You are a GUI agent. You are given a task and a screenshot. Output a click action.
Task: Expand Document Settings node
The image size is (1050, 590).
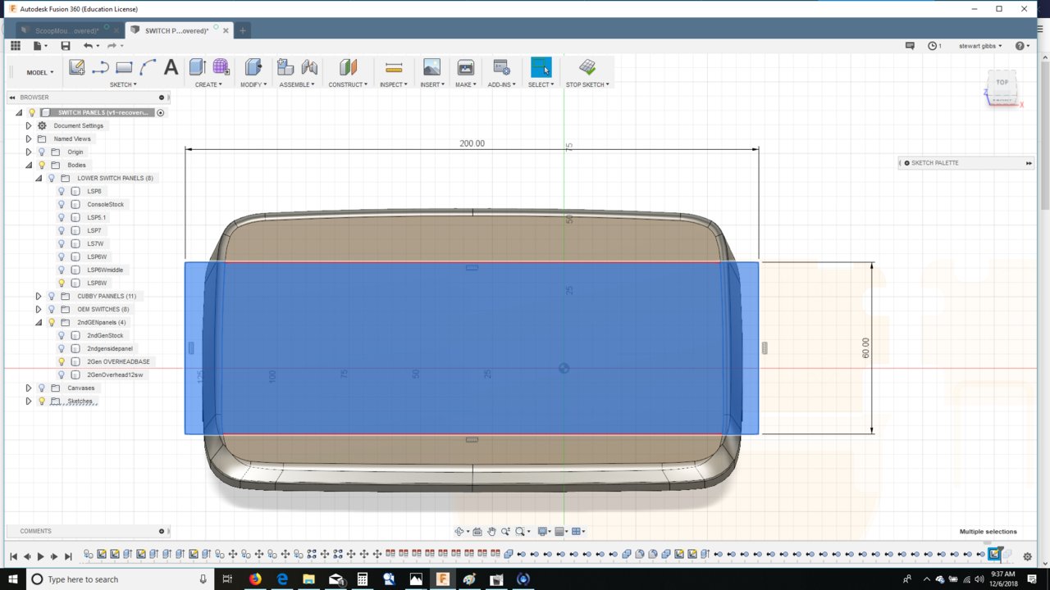tap(29, 125)
